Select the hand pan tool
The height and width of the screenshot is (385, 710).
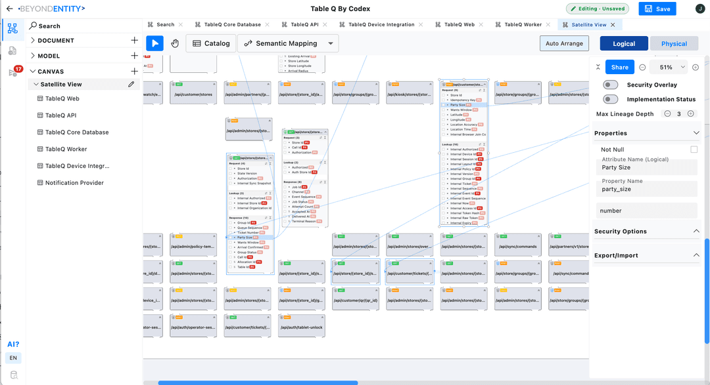175,43
